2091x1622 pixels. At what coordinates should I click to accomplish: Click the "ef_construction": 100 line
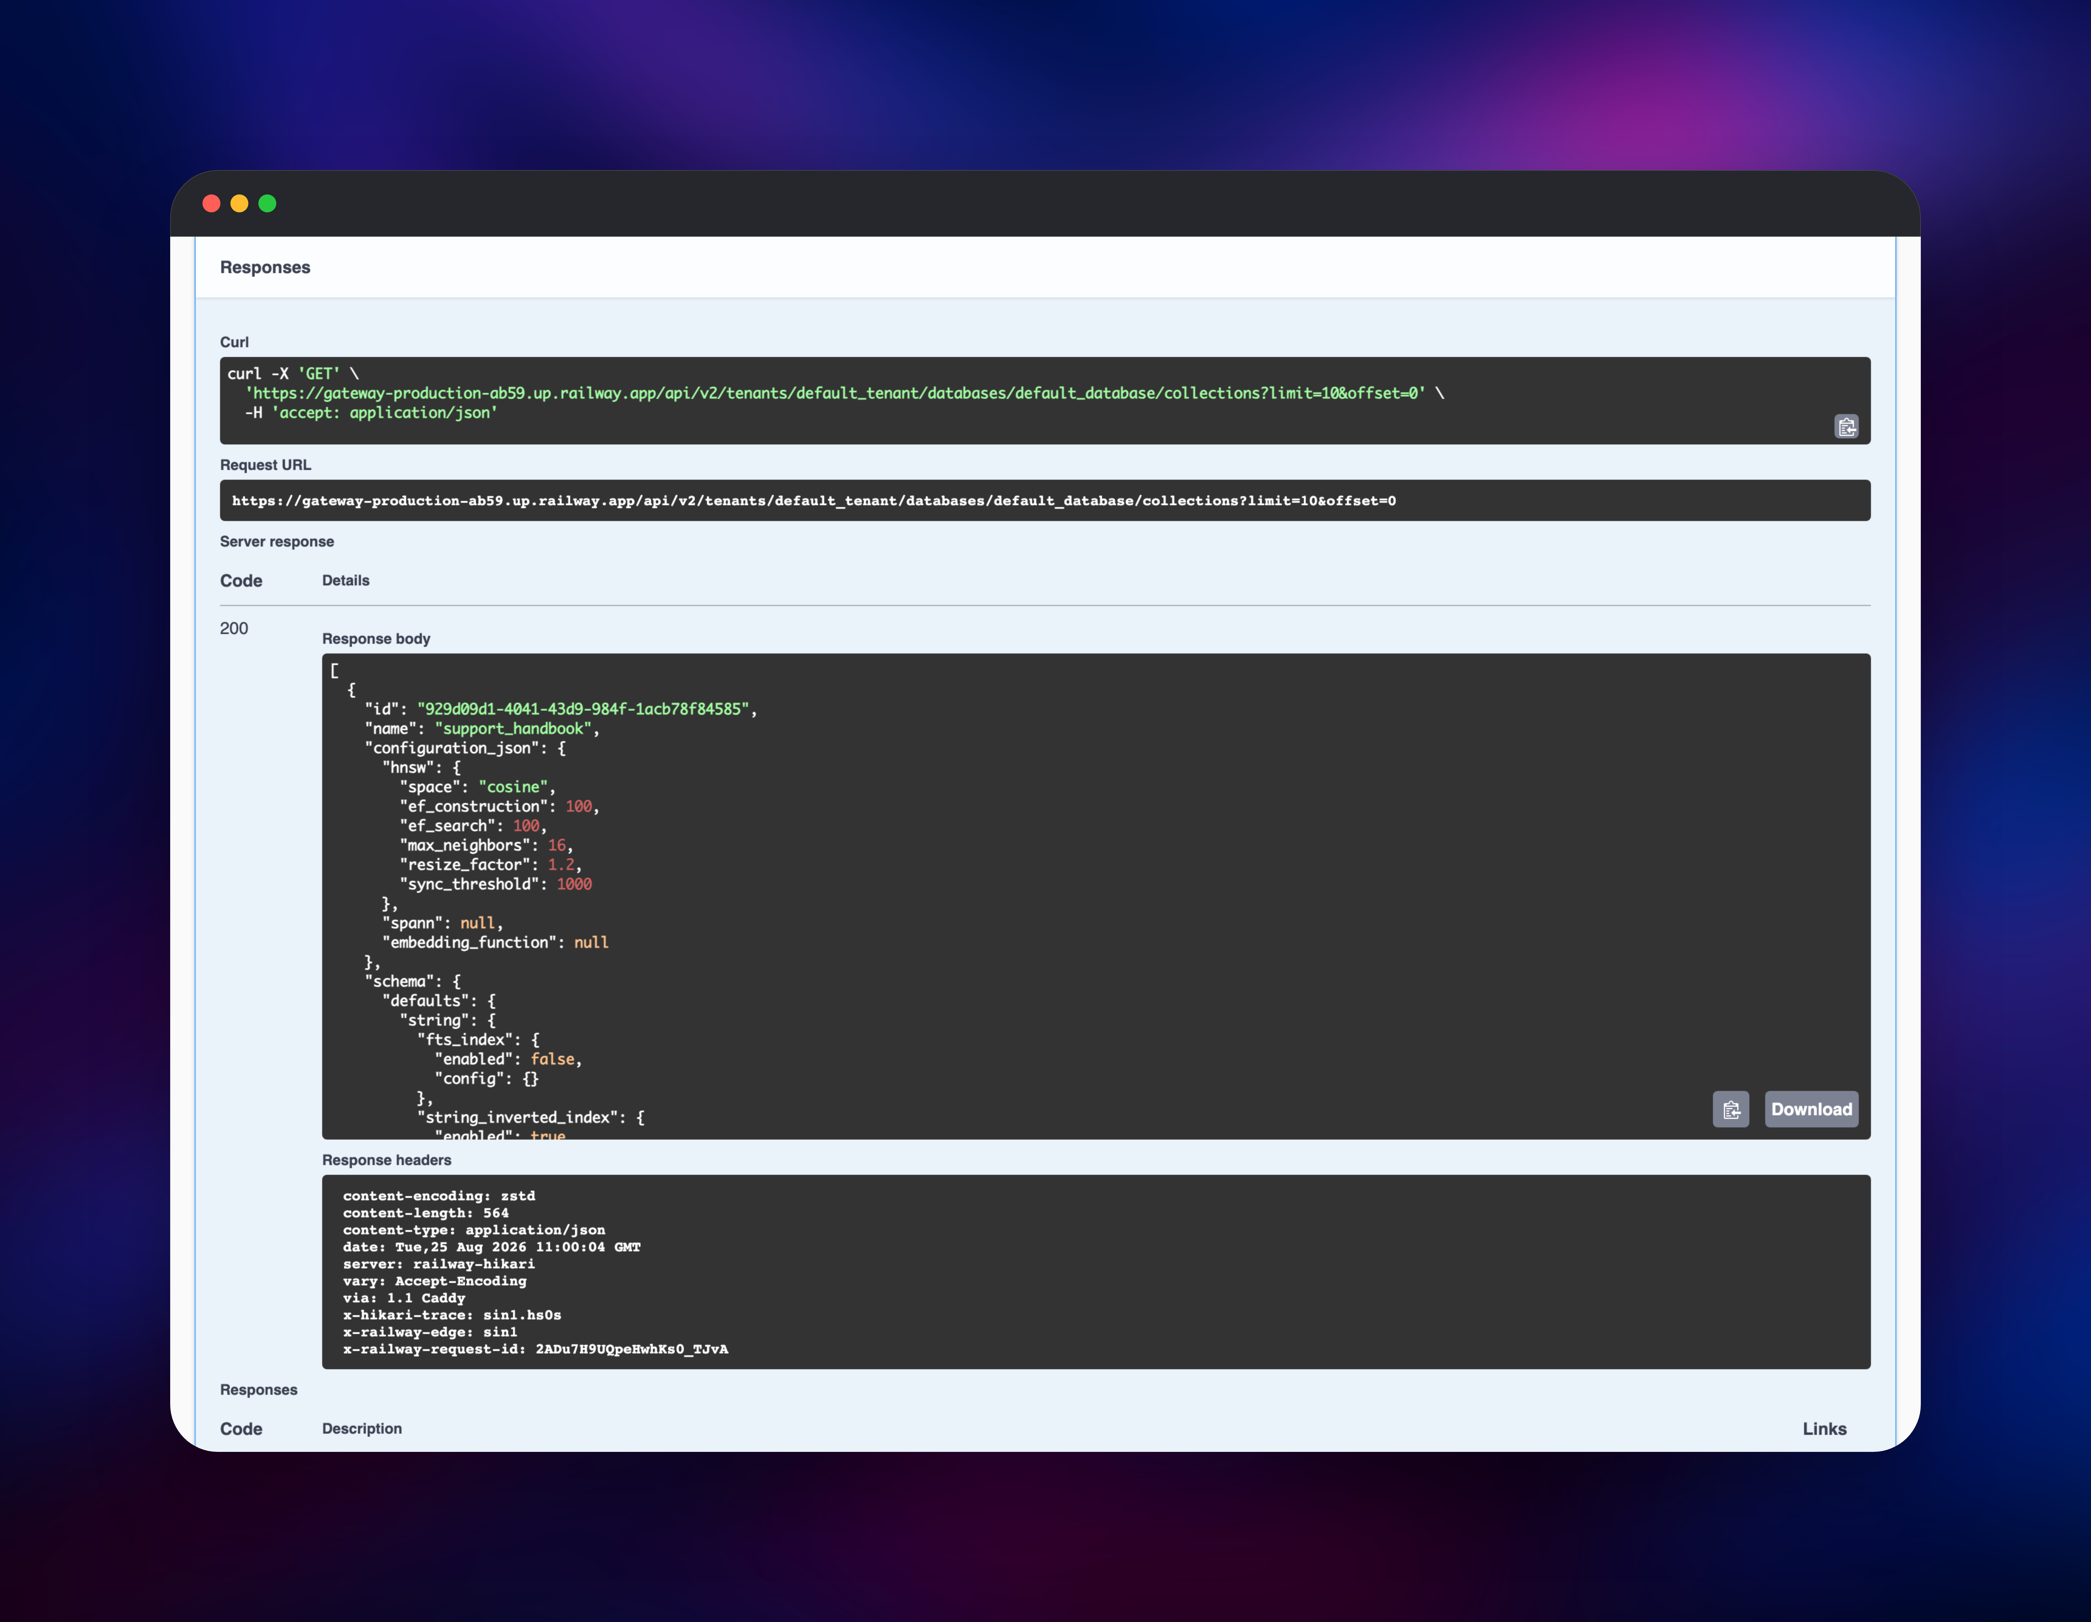pyautogui.click(x=500, y=807)
